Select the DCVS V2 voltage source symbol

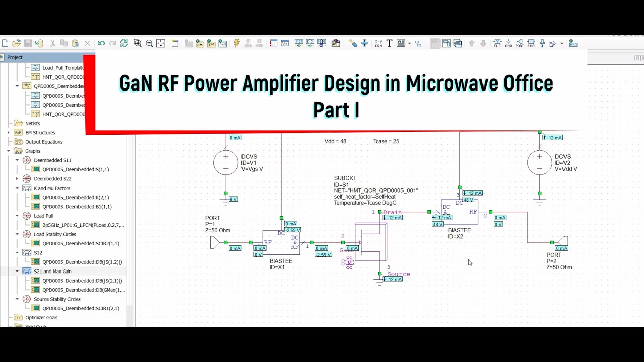tap(540, 163)
